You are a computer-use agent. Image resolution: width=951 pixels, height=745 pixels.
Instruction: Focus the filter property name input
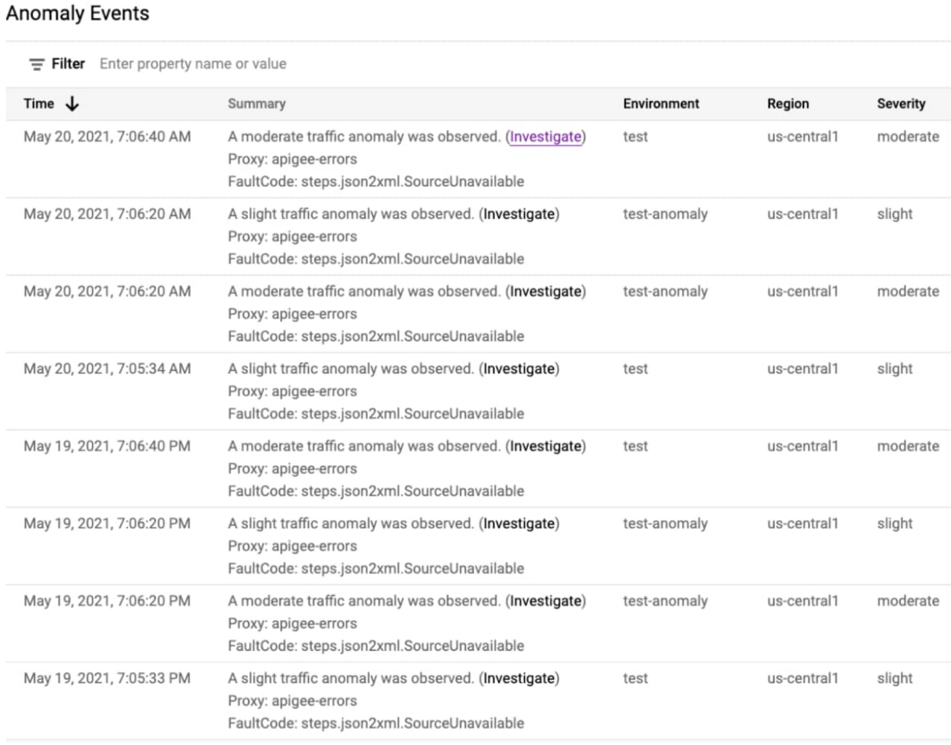pyautogui.click(x=193, y=64)
